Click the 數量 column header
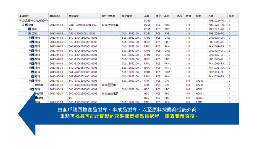 (188, 16)
